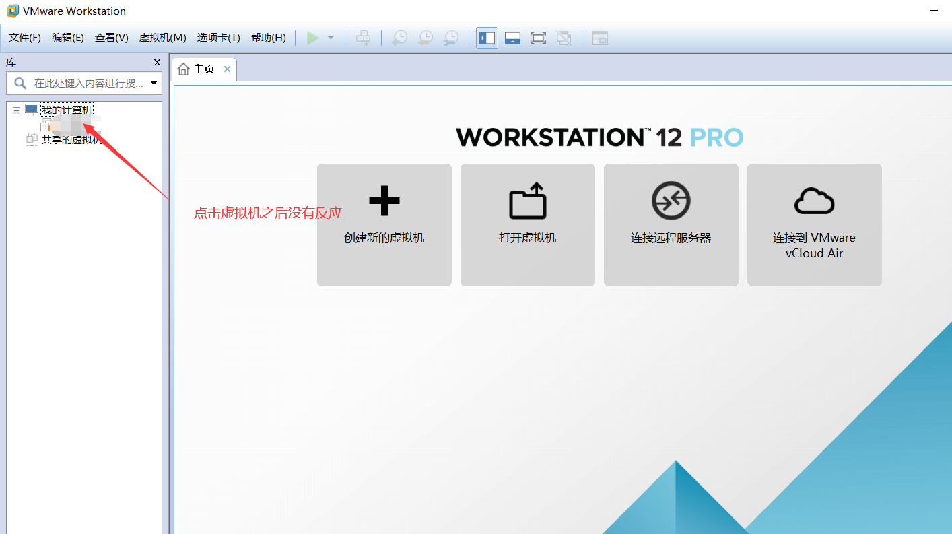
Task: Collapse the 我的计算机 tree node
Action: point(16,110)
